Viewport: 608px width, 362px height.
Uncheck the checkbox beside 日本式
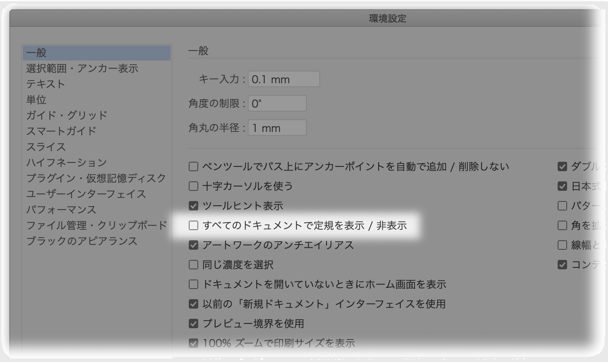562,186
